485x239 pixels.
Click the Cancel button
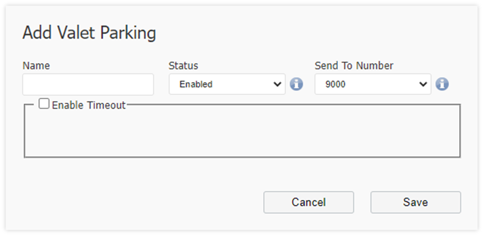309,202
